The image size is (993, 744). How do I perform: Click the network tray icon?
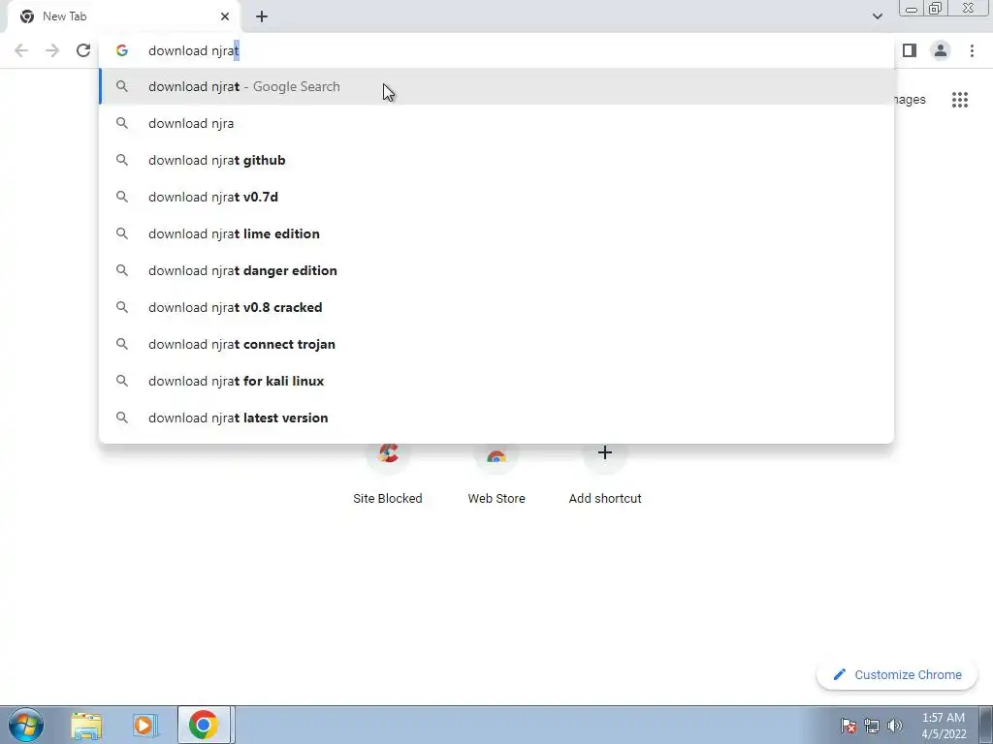click(x=872, y=726)
